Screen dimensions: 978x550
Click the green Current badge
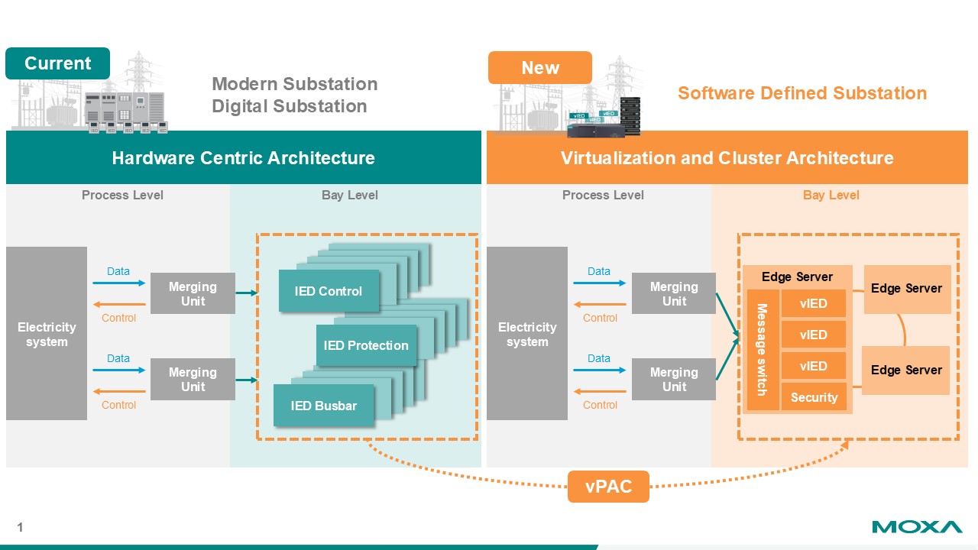pyautogui.click(x=57, y=63)
